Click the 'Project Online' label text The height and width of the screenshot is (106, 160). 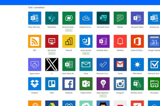(x=86, y=93)
